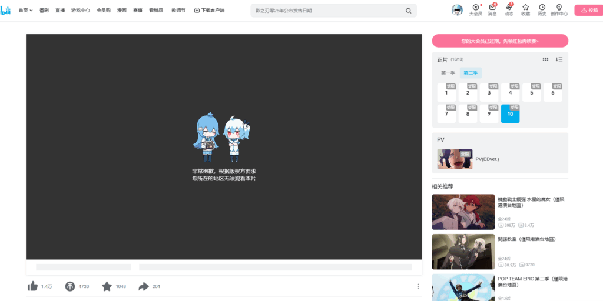This screenshot has height=301, width=603.
Task: Switch episode list to grid view
Action: click(x=545, y=59)
